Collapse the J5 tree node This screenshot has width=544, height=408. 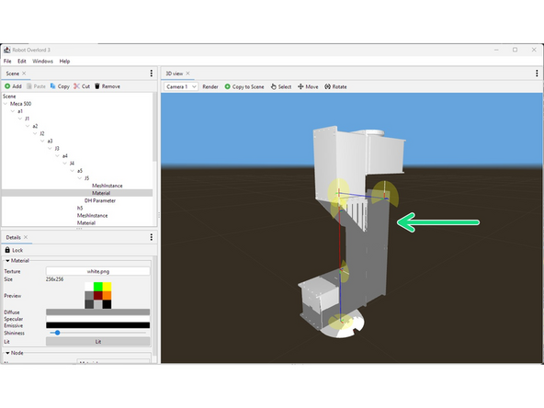point(80,178)
